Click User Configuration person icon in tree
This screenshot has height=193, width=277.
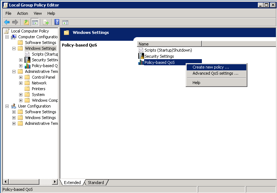(x=14, y=106)
